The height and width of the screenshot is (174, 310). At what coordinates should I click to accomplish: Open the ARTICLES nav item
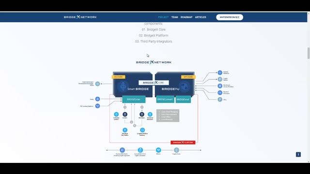[201, 17]
